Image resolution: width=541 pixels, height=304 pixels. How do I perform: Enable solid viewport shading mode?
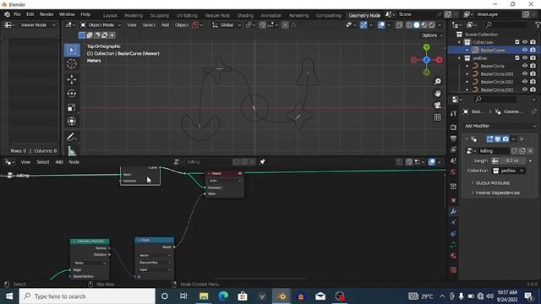tap(417, 24)
